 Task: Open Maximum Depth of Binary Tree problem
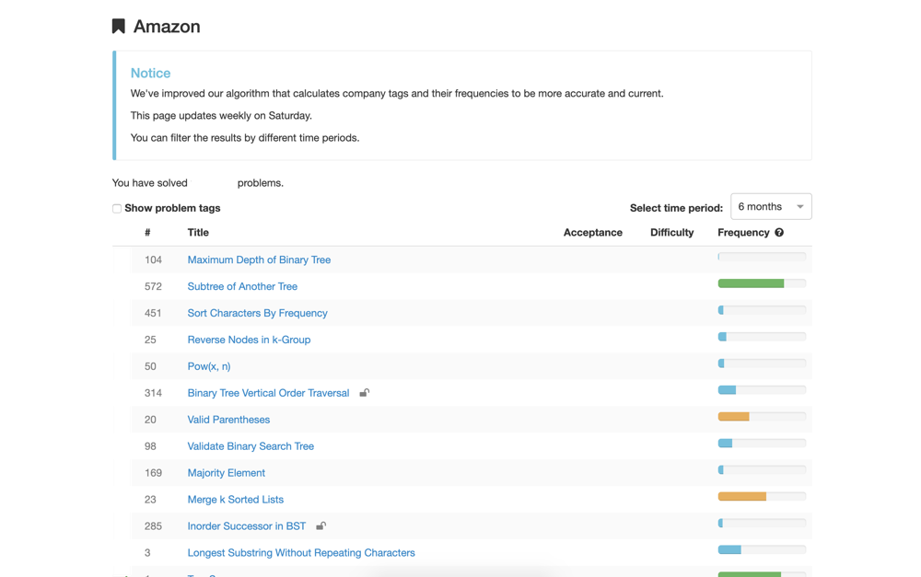[259, 260]
